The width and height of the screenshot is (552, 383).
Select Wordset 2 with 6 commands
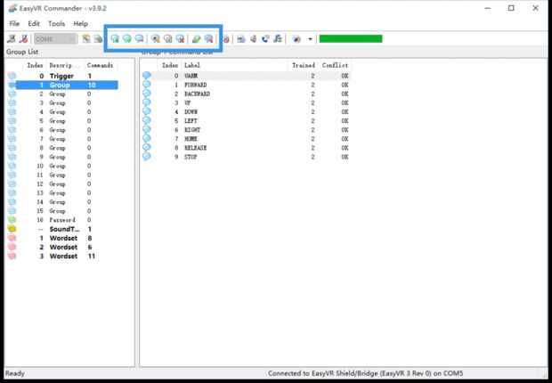click(x=61, y=247)
